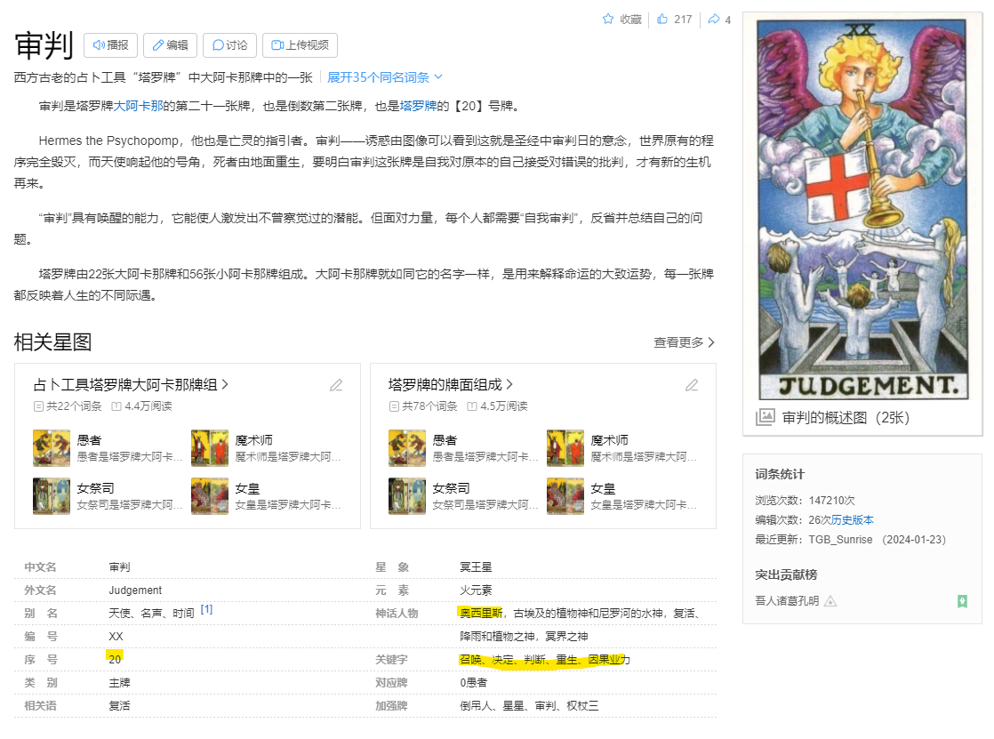Click the edit pencil on 塔罗牌的牌面组成 card

point(692,385)
